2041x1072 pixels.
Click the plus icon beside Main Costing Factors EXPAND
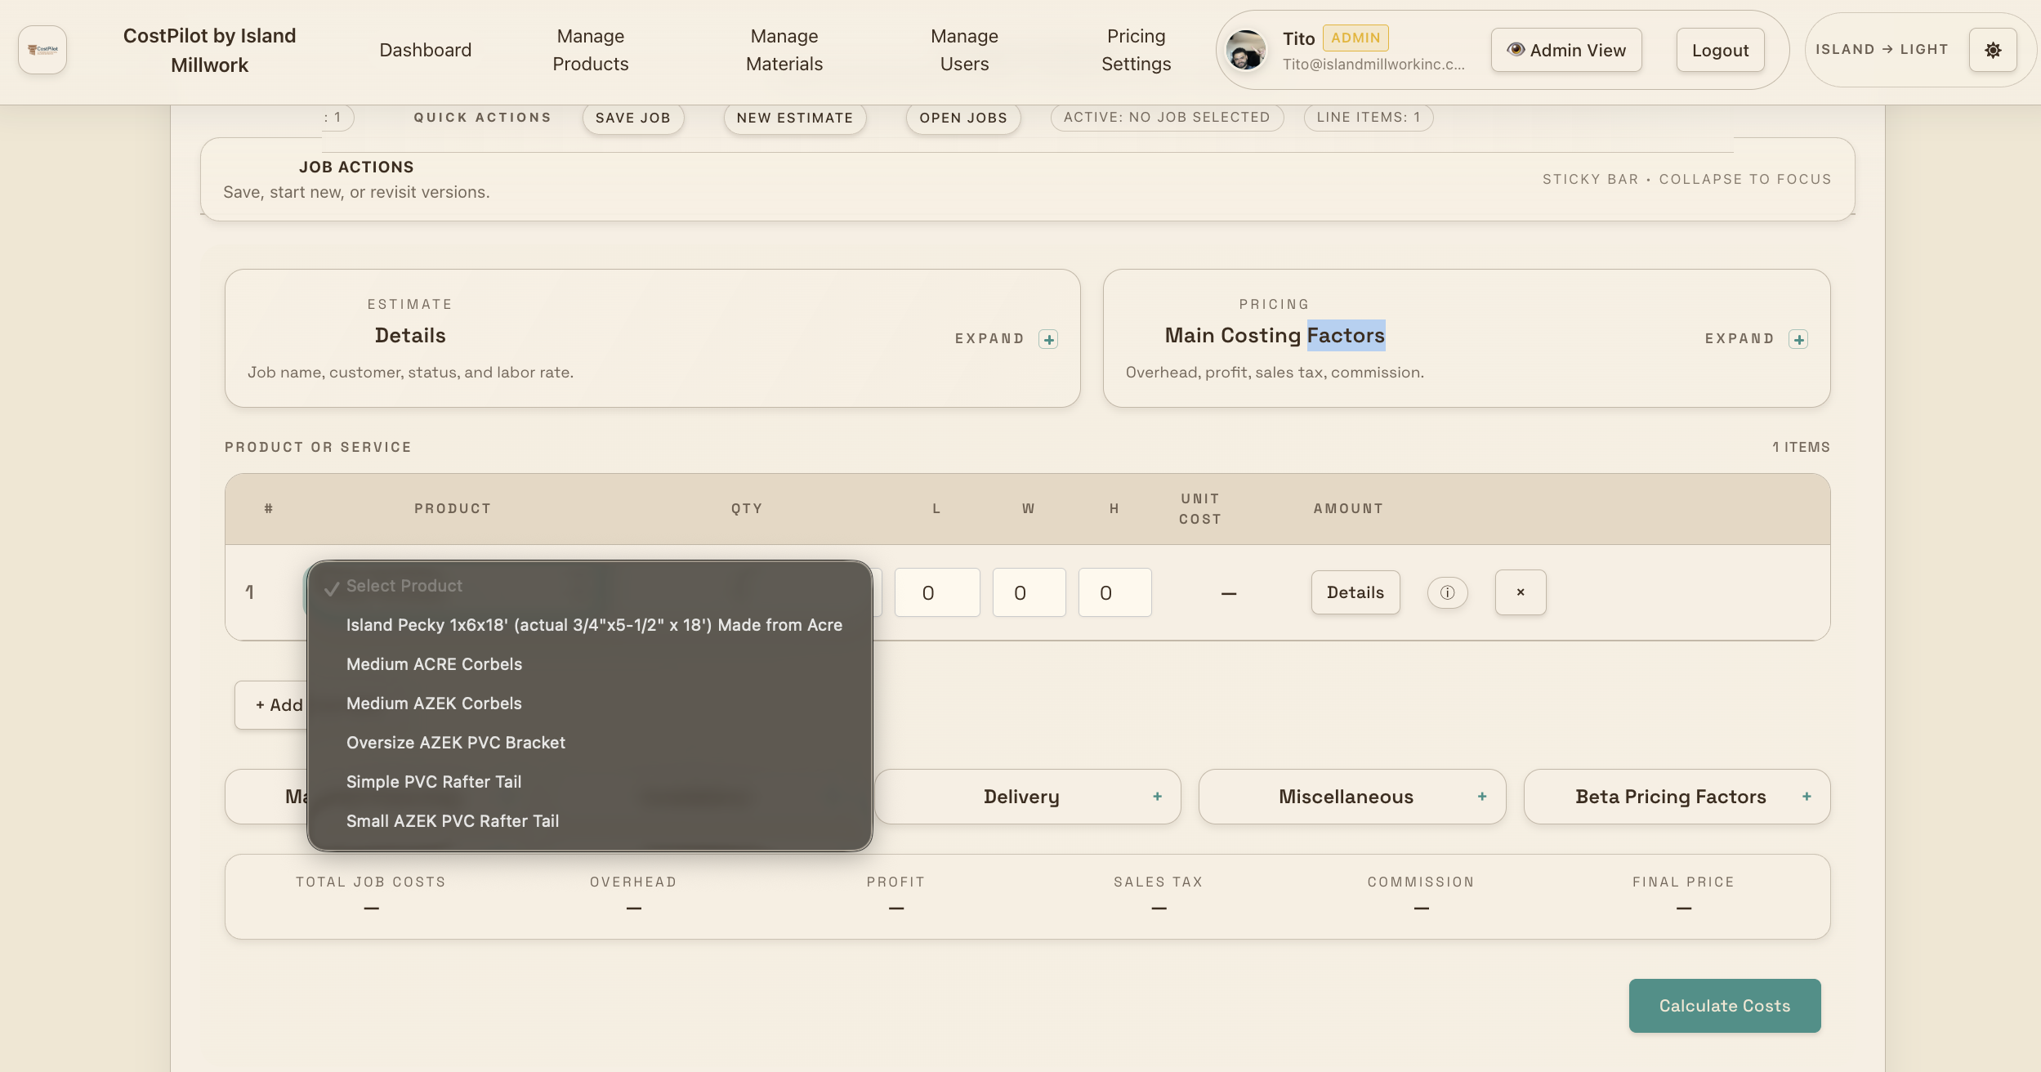1798,339
